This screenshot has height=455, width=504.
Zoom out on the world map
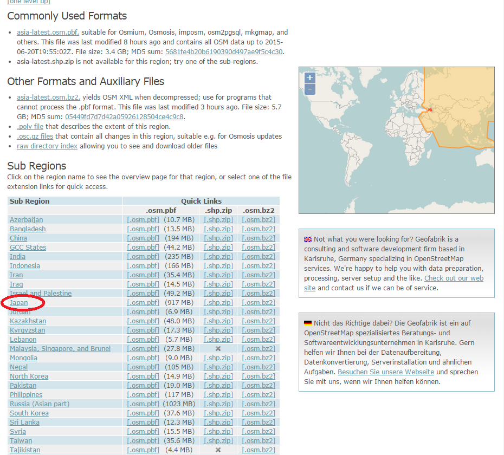tap(309, 89)
